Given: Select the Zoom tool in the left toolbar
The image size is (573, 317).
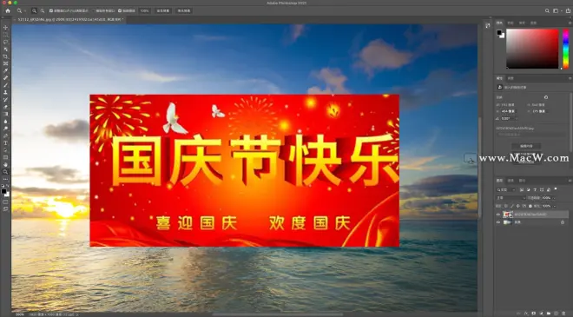Looking at the screenshot, I should (x=5, y=171).
